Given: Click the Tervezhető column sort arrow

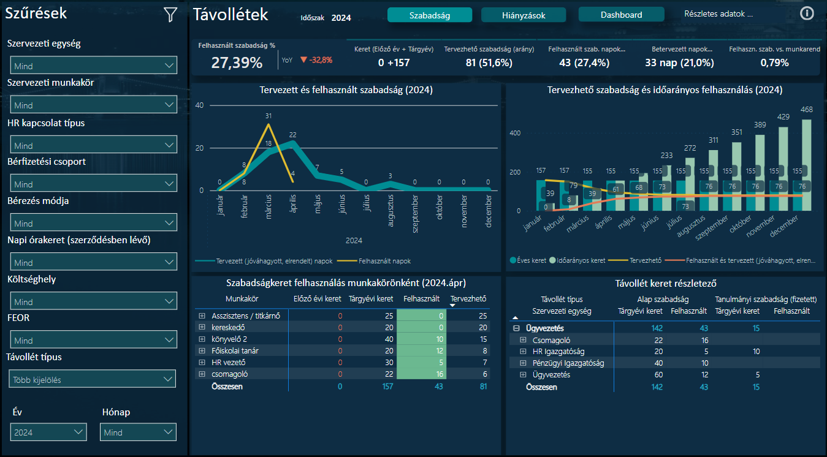Looking at the screenshot, I should click(x=453, y=305).
